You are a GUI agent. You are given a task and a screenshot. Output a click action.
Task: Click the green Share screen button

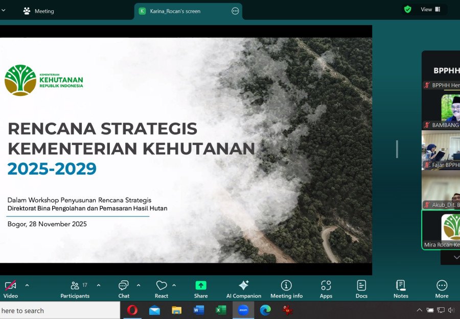[201, 289]
